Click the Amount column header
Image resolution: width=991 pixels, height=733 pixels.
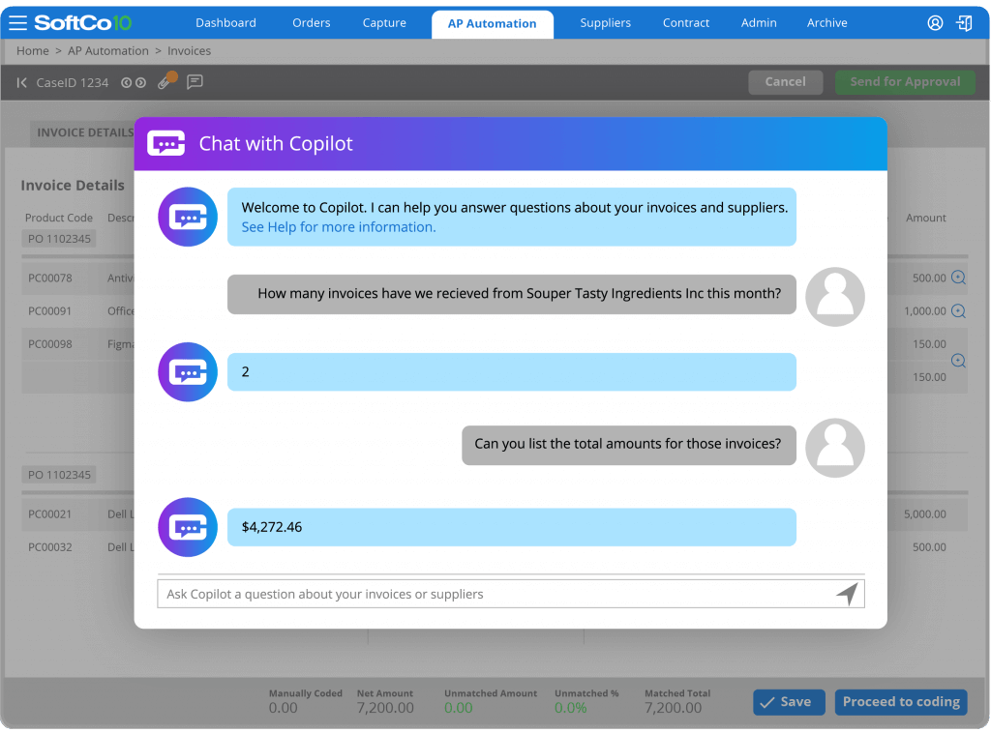(925, 218)
